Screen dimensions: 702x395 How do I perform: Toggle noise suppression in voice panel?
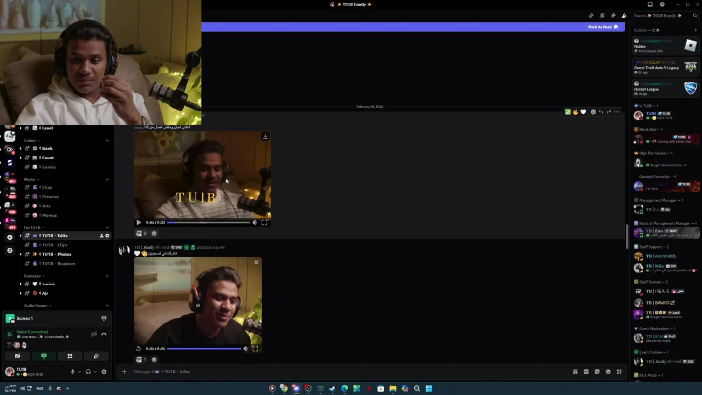coord(94,335)
